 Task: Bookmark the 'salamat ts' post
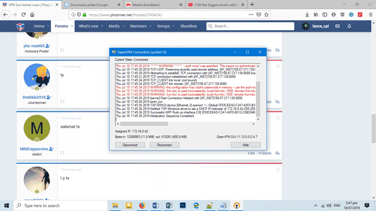coord(278,118)
